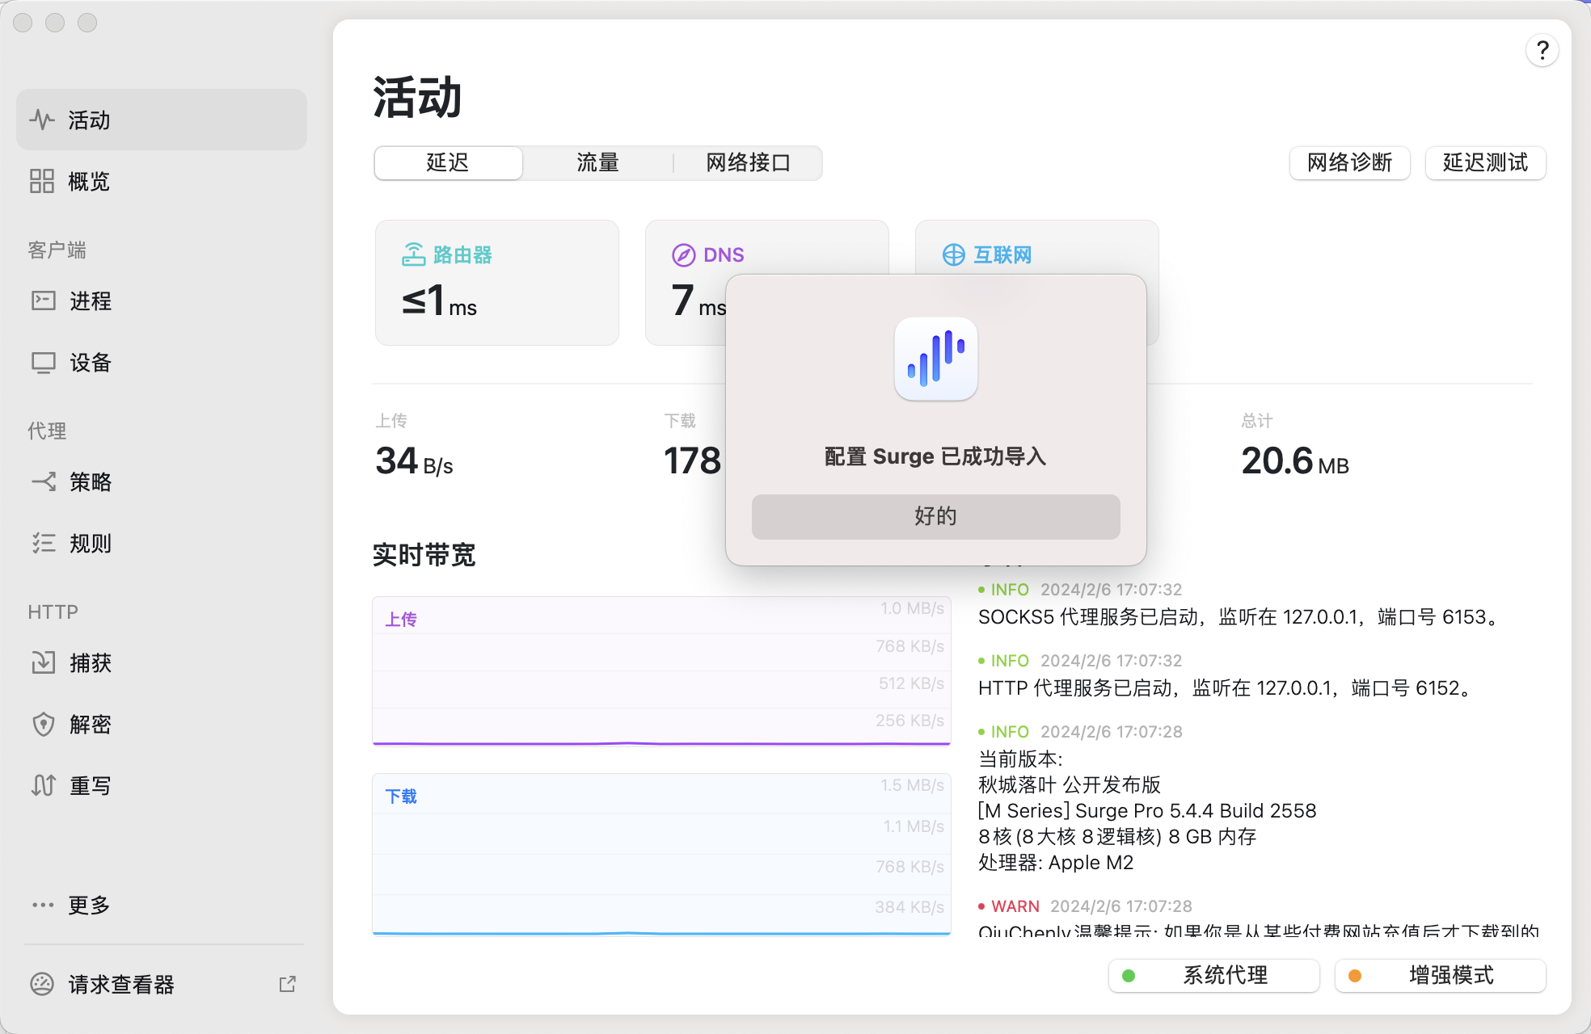Select the Process terminal icon
This screenshot has height=1034, width=1591.
coord(44,301)
